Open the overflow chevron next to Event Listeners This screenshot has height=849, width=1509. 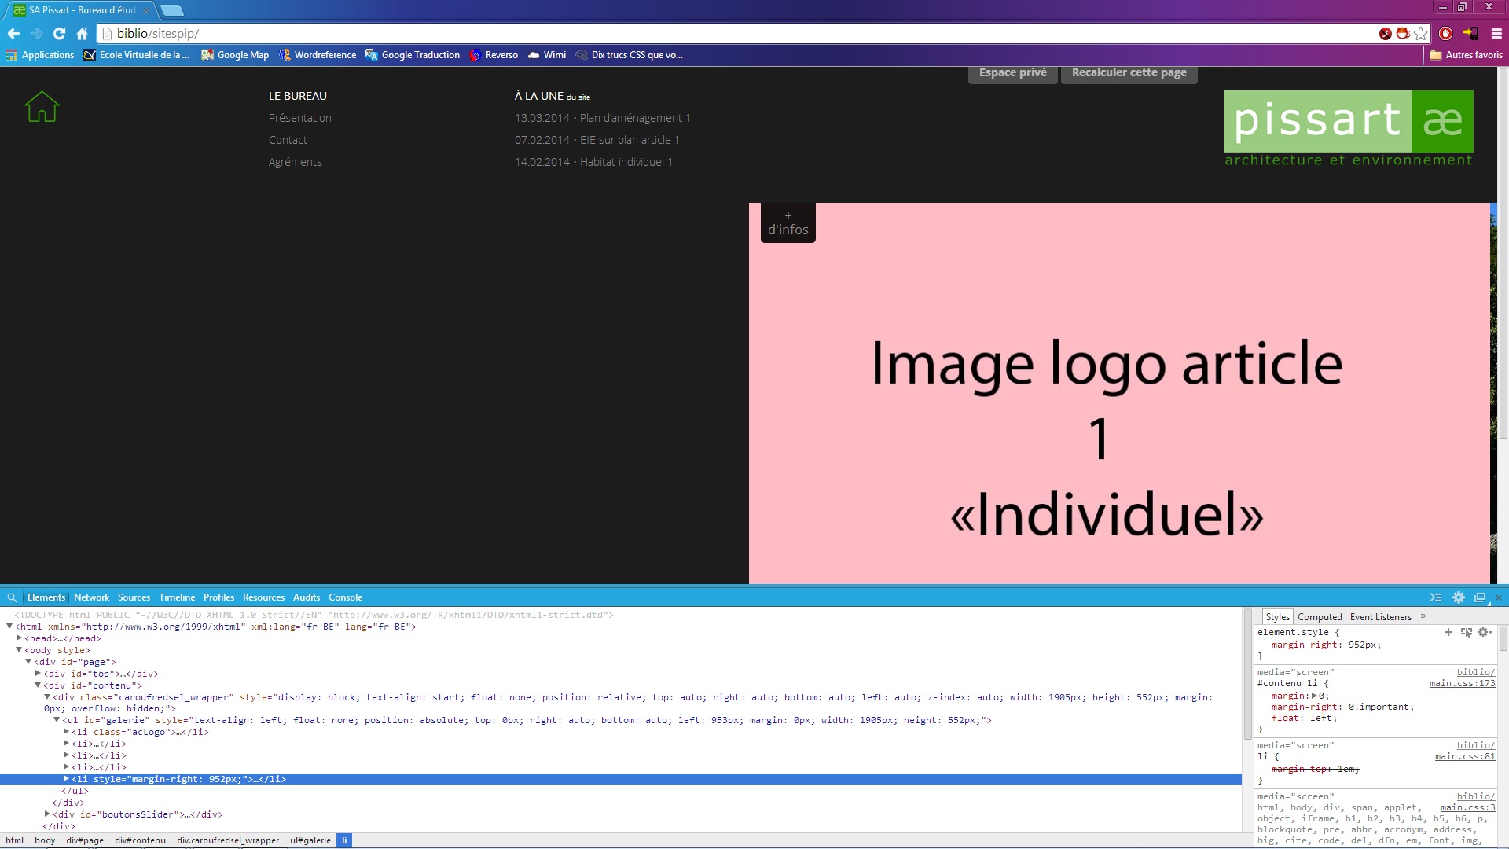click(x=1423, y=616)
